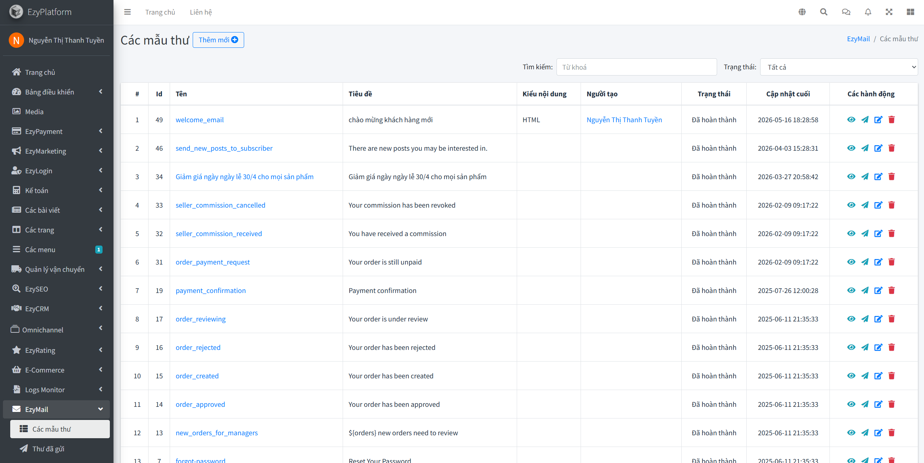
Task: Click the Thêm mới button
Action: (218, 40)
